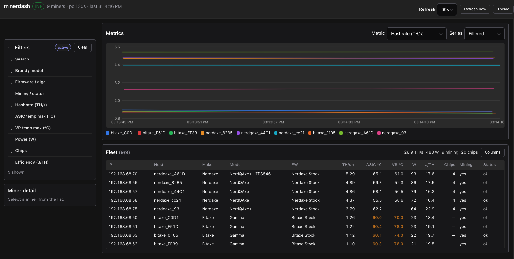Select host bitaxe_C0D1 in fleet table
The image size is (514, 259).
point(166,218)
